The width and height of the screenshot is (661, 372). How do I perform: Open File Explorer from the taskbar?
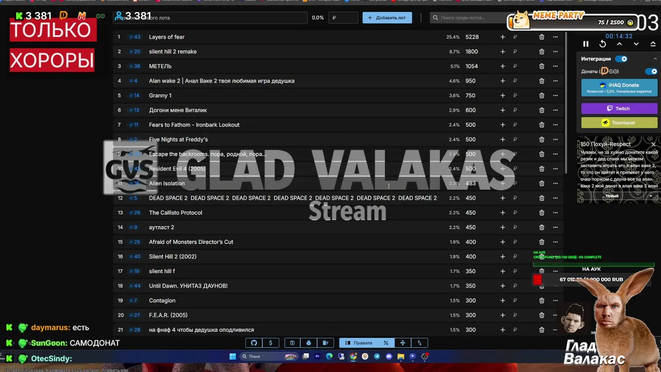pyautogui.click(x=401, y=356)
